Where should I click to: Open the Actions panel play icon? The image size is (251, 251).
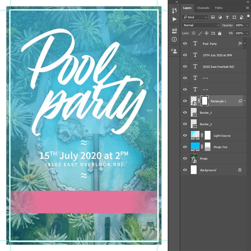click(x=174, y=19)
